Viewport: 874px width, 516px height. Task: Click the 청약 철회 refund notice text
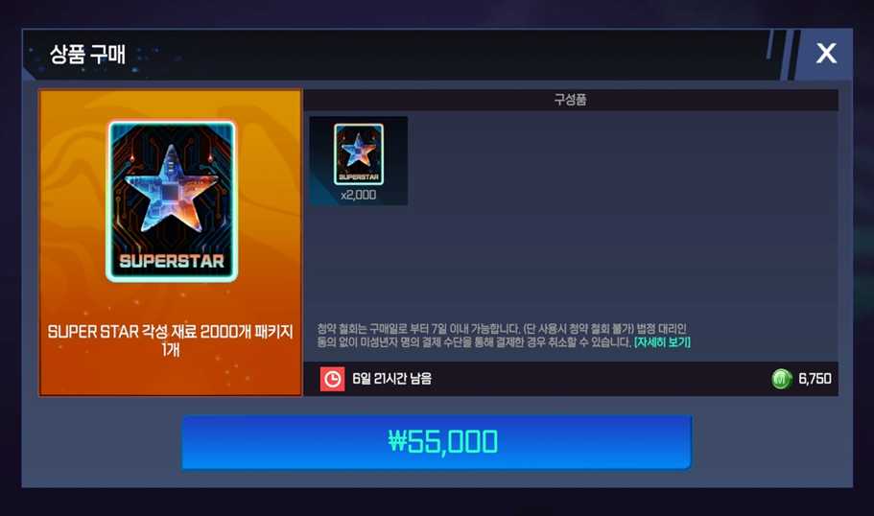502,336
